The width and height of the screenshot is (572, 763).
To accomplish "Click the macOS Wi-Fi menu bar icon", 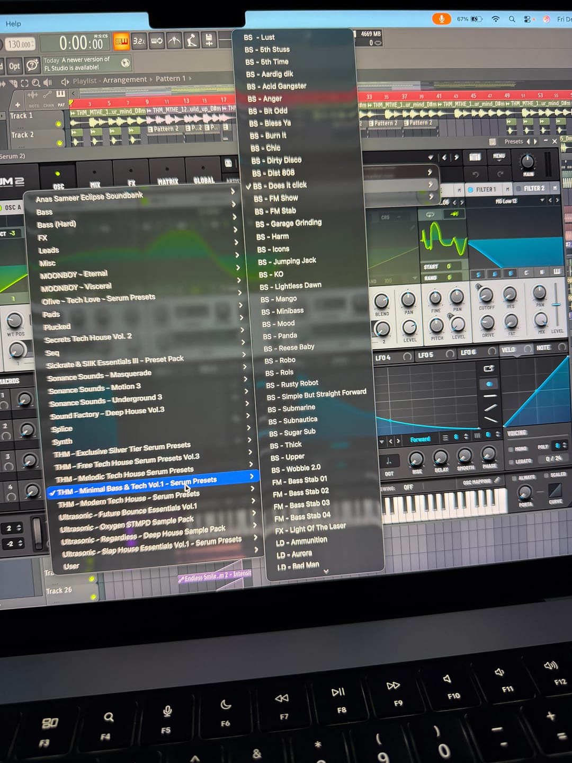I will point(496,19).
